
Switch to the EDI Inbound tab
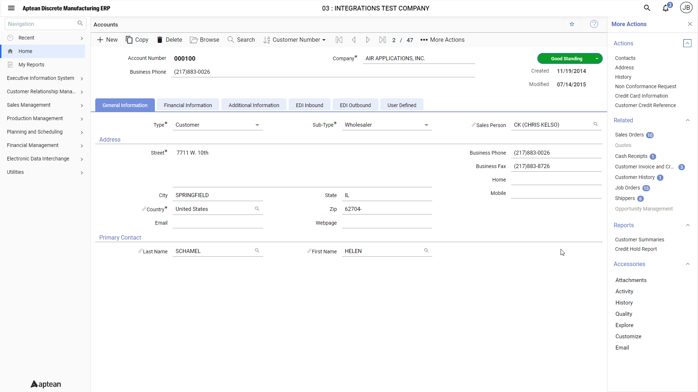click(x=309, y=105)
